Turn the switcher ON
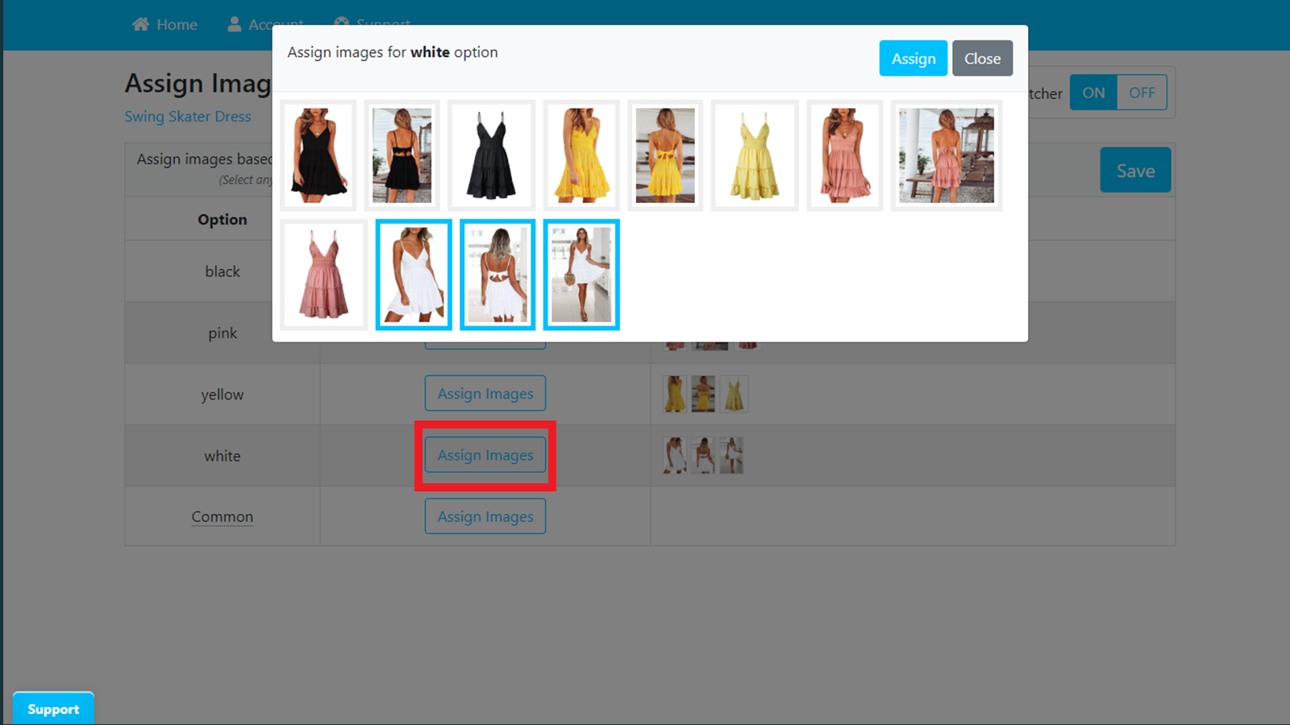The height and width of the screenshot is (725, 1290). tap(1093, 93)
